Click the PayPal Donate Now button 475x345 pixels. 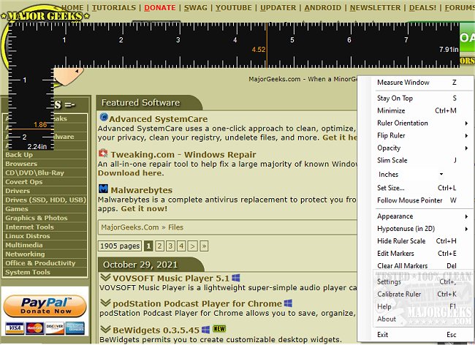point(45,306)
